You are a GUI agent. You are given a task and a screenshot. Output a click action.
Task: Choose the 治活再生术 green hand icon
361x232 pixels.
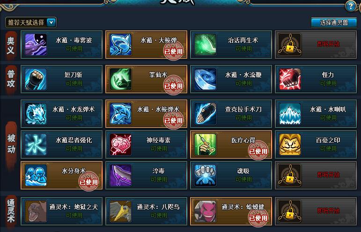point(206,44)
